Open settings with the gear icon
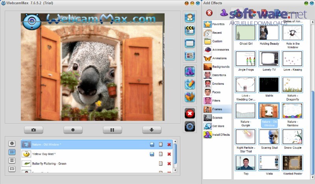The height and width of the screenshot is (184, 315). point(190,127)
